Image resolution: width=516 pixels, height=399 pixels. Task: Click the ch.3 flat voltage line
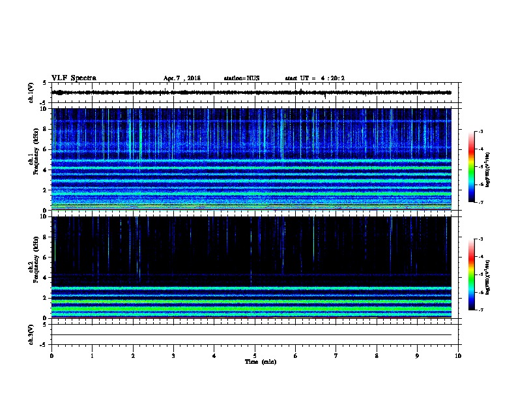tap(251, 335)
